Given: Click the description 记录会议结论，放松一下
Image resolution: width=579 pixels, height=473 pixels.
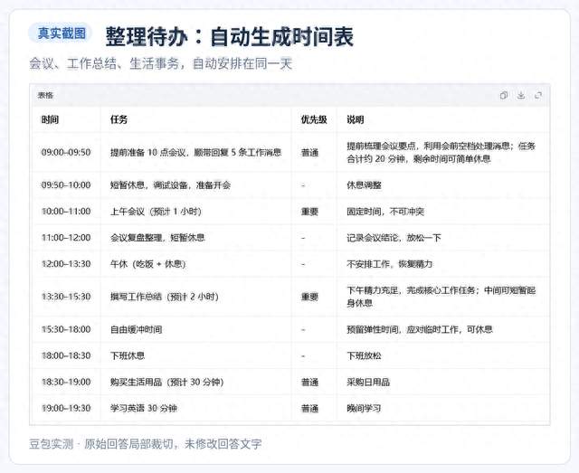Looking at the screenshot, I should coord(394,238).
